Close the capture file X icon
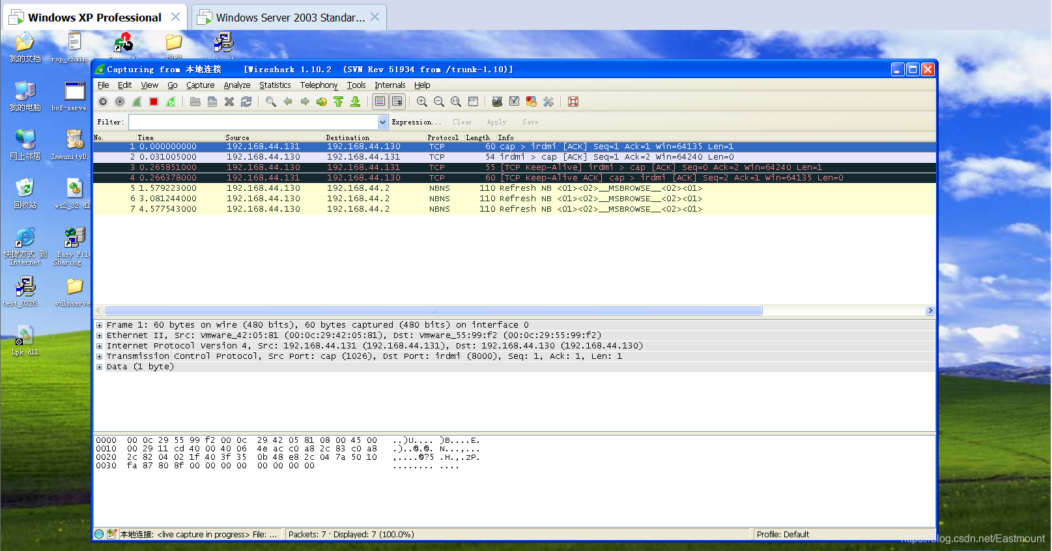1052x551 pixels. coord(229,102)
